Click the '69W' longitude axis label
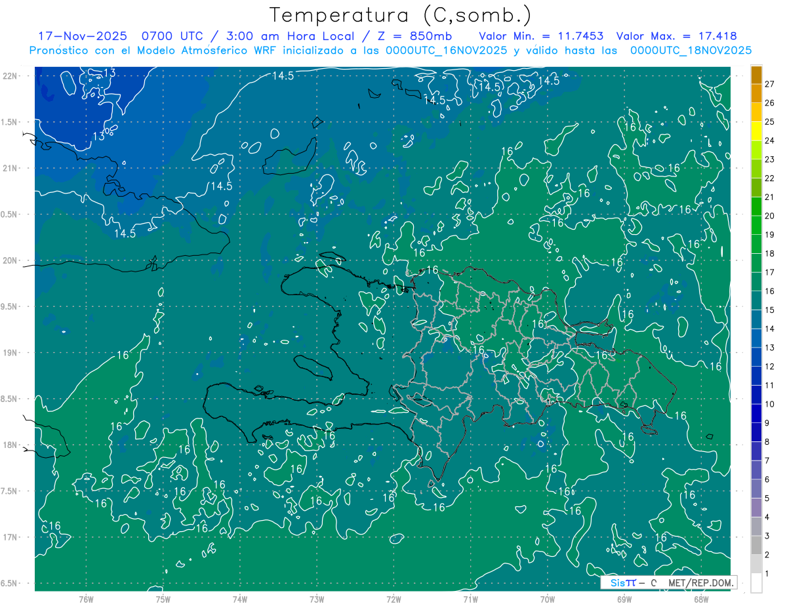Image resolution: width=787 pixels, height=608 pixels. (x=624, y=599)
